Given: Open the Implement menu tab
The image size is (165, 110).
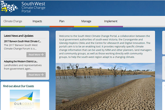Looking at the screenshot, I should [111, 21].
